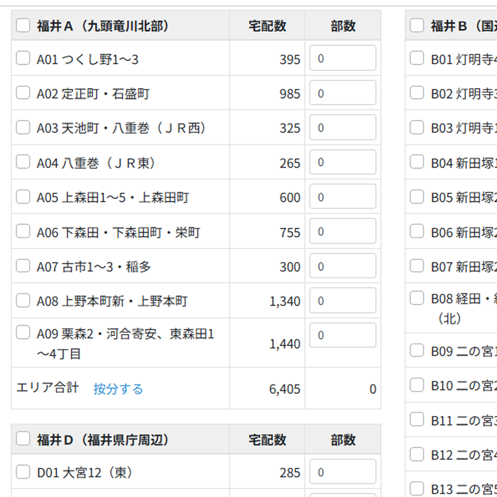Select the 部数 input for A07 古市1〜3・稲多
This screenshot has width=497, height=497.
[x=343, y=266]
